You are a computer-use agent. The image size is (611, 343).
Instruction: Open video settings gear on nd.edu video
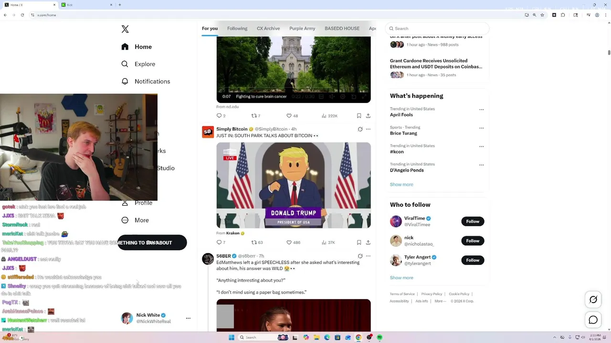click(343, 97)
